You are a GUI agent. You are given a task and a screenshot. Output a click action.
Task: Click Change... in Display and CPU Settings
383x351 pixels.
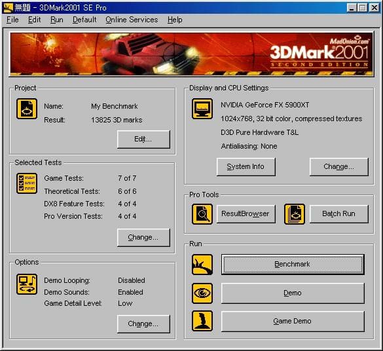338,166
